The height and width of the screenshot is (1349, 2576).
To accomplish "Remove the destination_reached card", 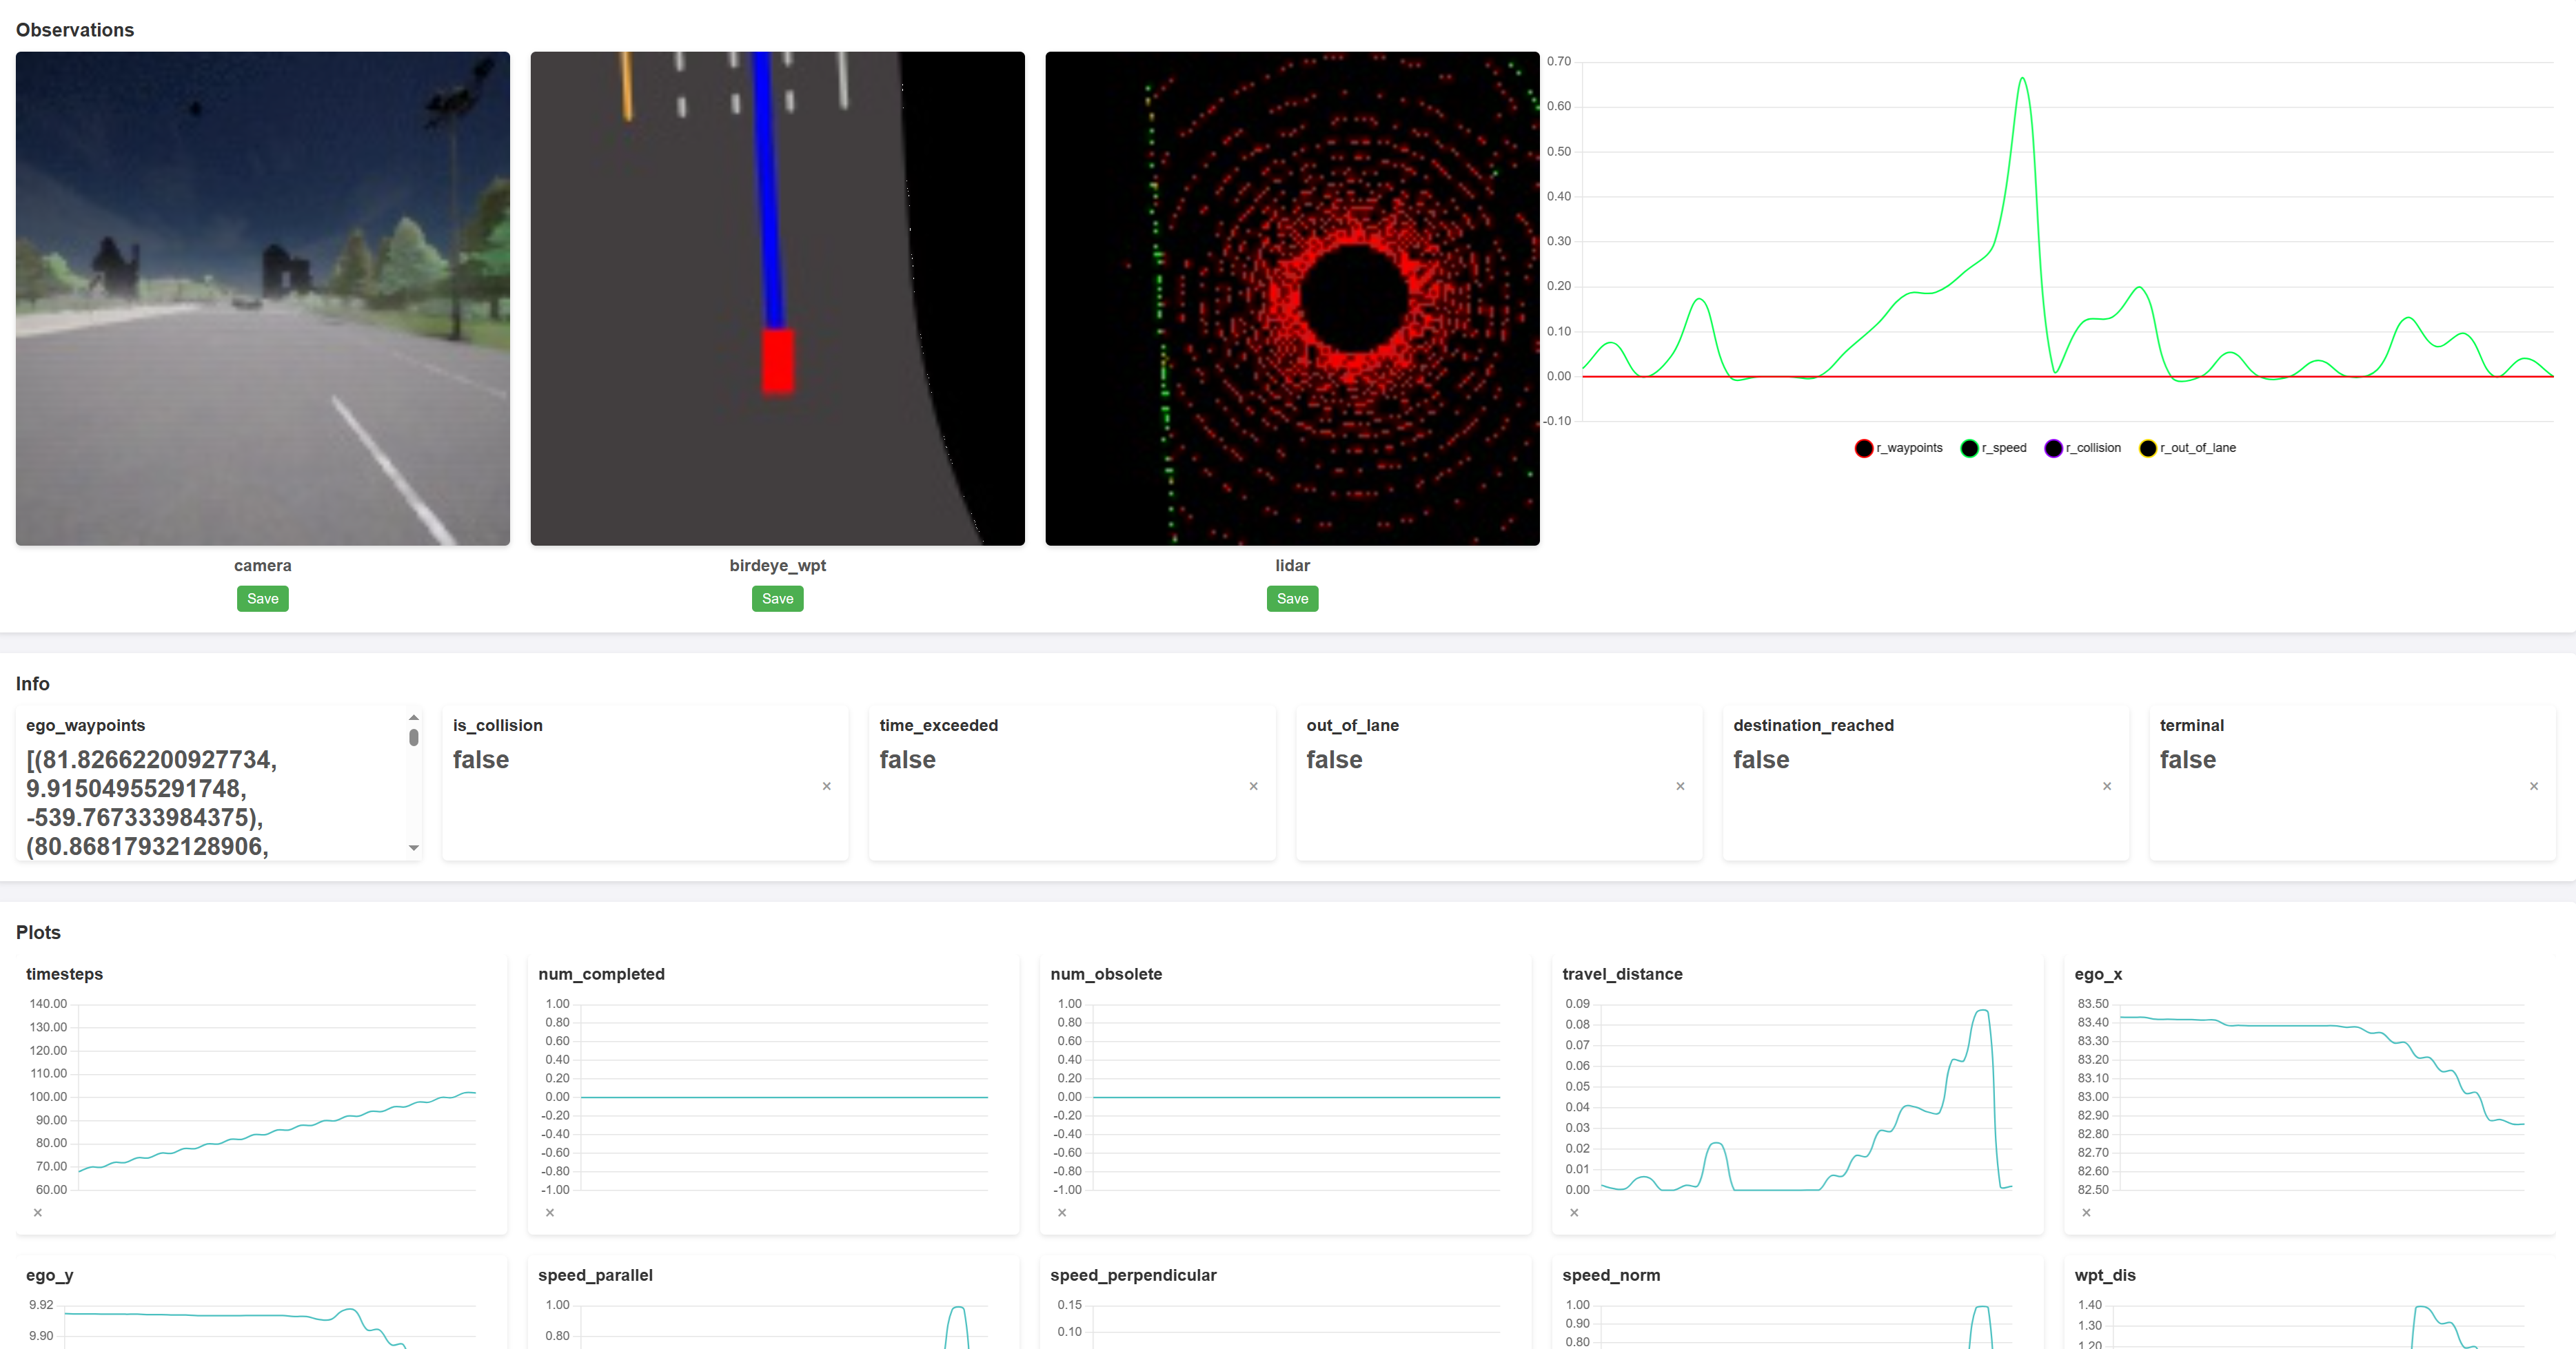I will 2107,786.
